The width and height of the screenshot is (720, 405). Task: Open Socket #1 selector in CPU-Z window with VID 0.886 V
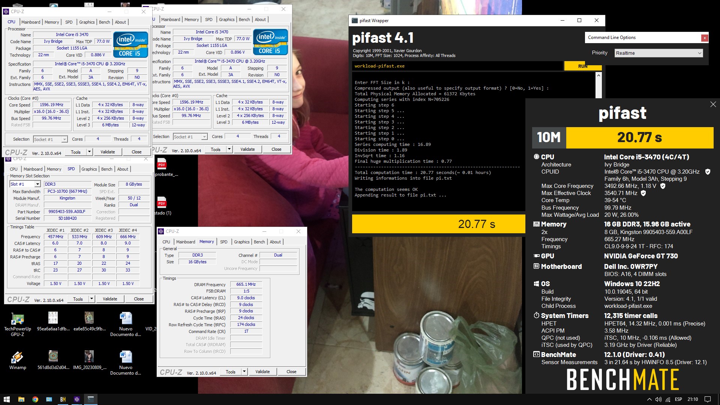(50, 139)
